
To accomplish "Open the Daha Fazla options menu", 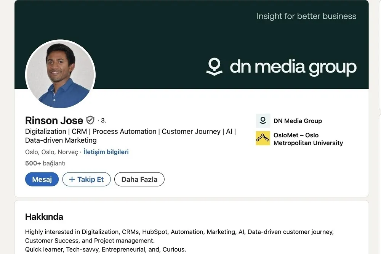I will [139, 179].
